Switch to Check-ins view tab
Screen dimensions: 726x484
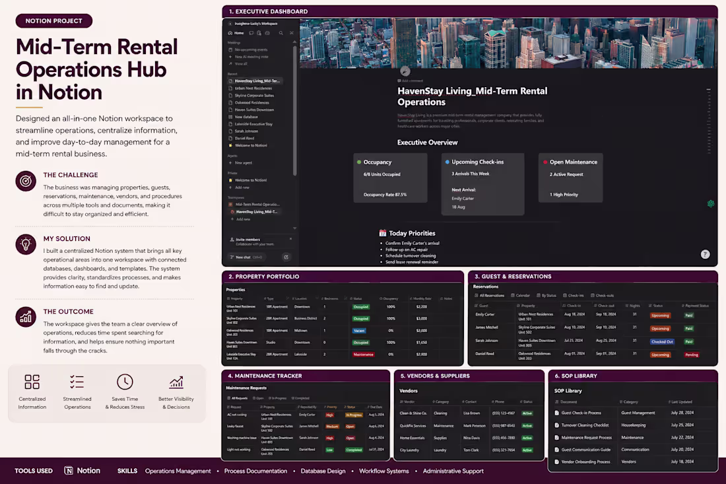(573, 296)
